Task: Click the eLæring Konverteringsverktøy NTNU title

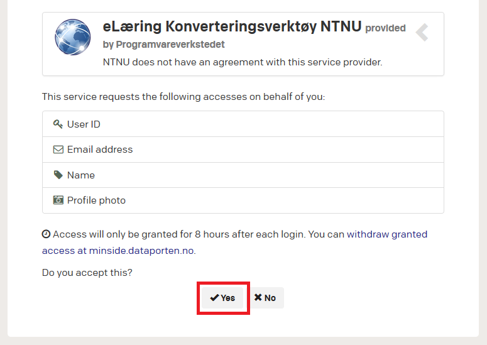Action: pyautogui.click(x=232, y=26)
